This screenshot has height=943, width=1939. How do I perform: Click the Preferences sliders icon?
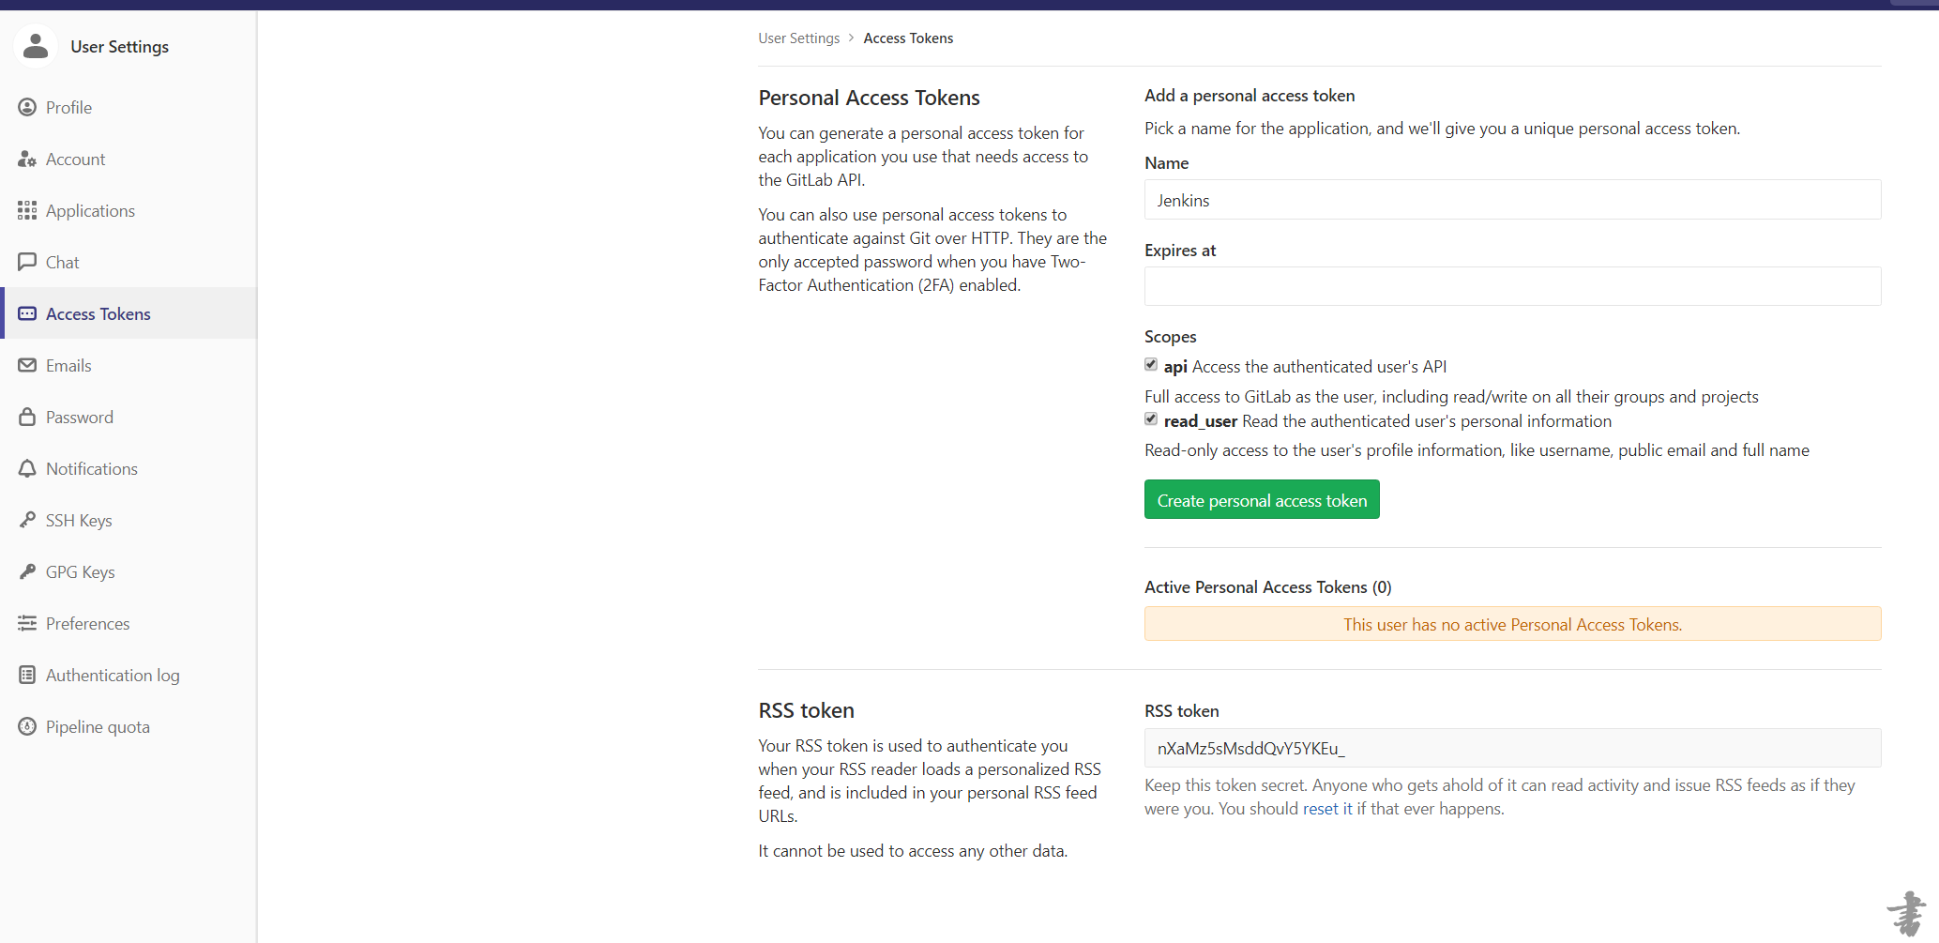(27, 623)
